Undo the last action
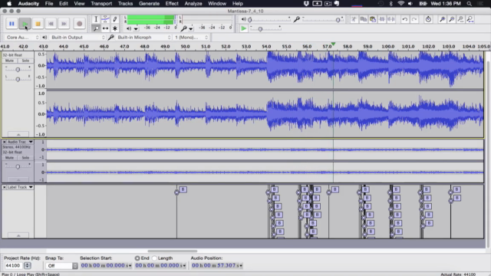The image size is (491, 276). [405, 19]
